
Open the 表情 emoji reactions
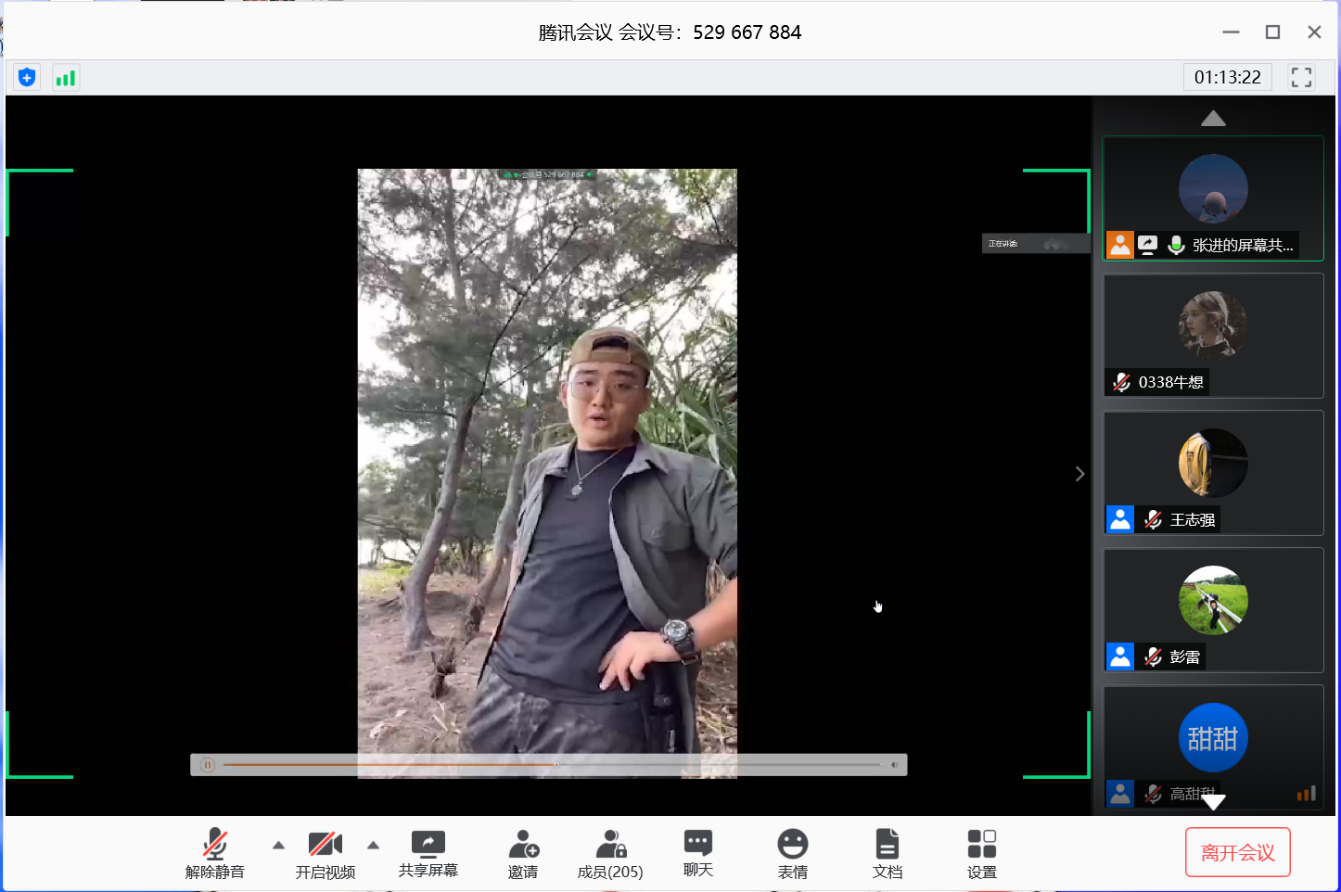[x=792, y=853]
